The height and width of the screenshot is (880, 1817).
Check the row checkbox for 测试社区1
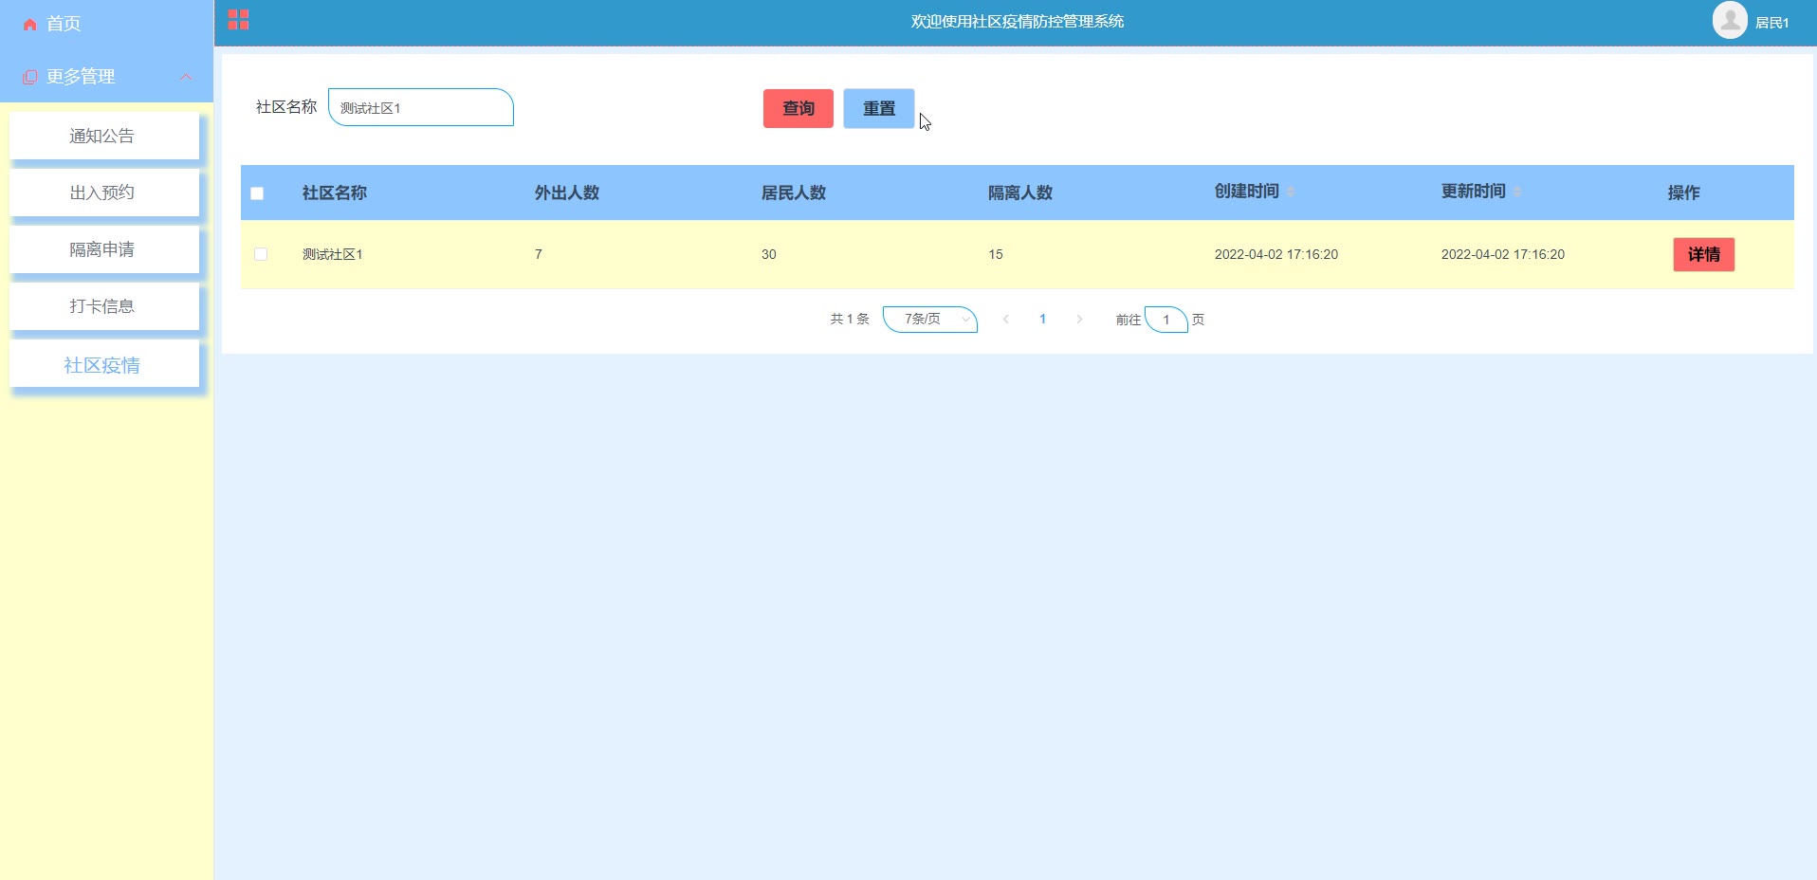click(261, 254)
